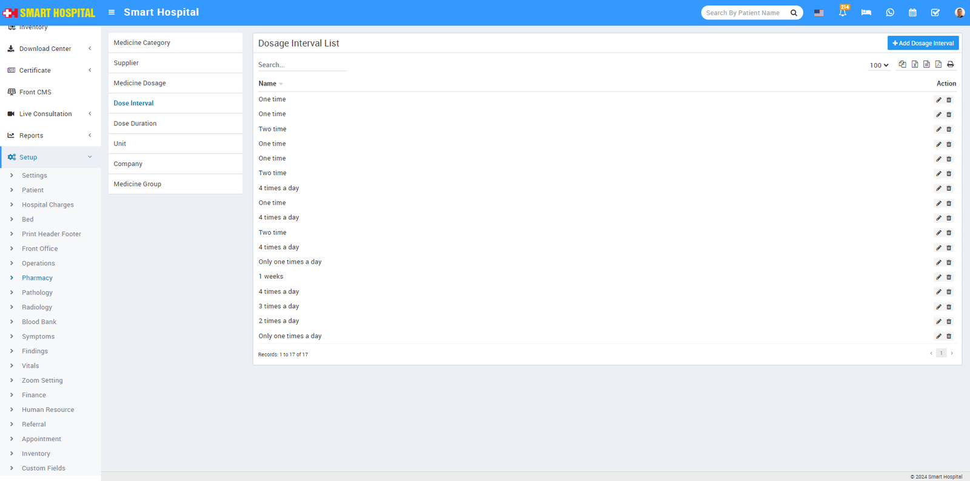This screenshot has height=481, width=970.
Task: Edit the '1 weeks' interval row
Action: tap(938, 277)
